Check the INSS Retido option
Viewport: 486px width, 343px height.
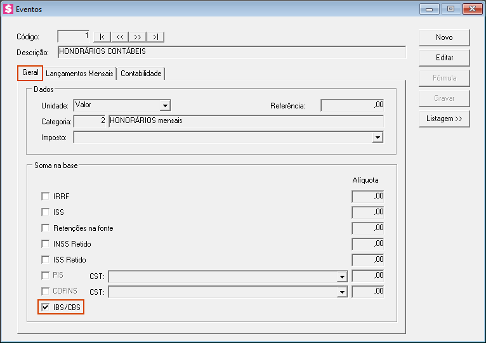coord(45,244)
